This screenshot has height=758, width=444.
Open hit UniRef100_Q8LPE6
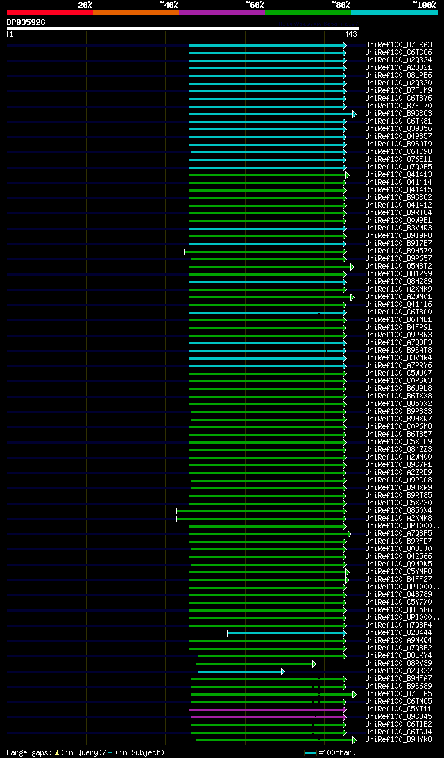click(399, 76)
